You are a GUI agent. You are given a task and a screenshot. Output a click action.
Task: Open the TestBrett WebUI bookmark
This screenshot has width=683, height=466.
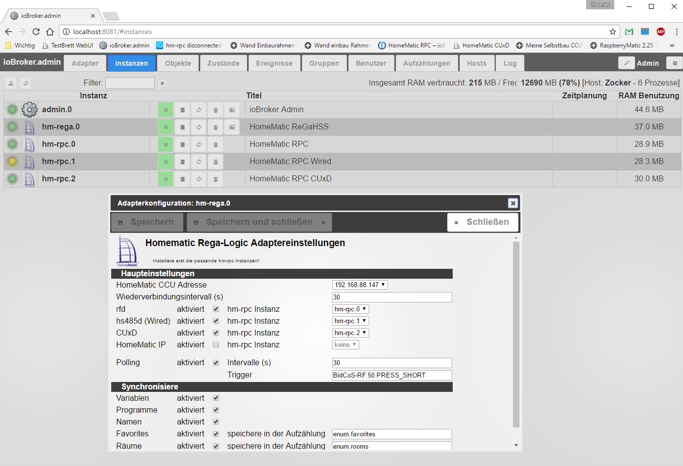[x=68, y=45]
